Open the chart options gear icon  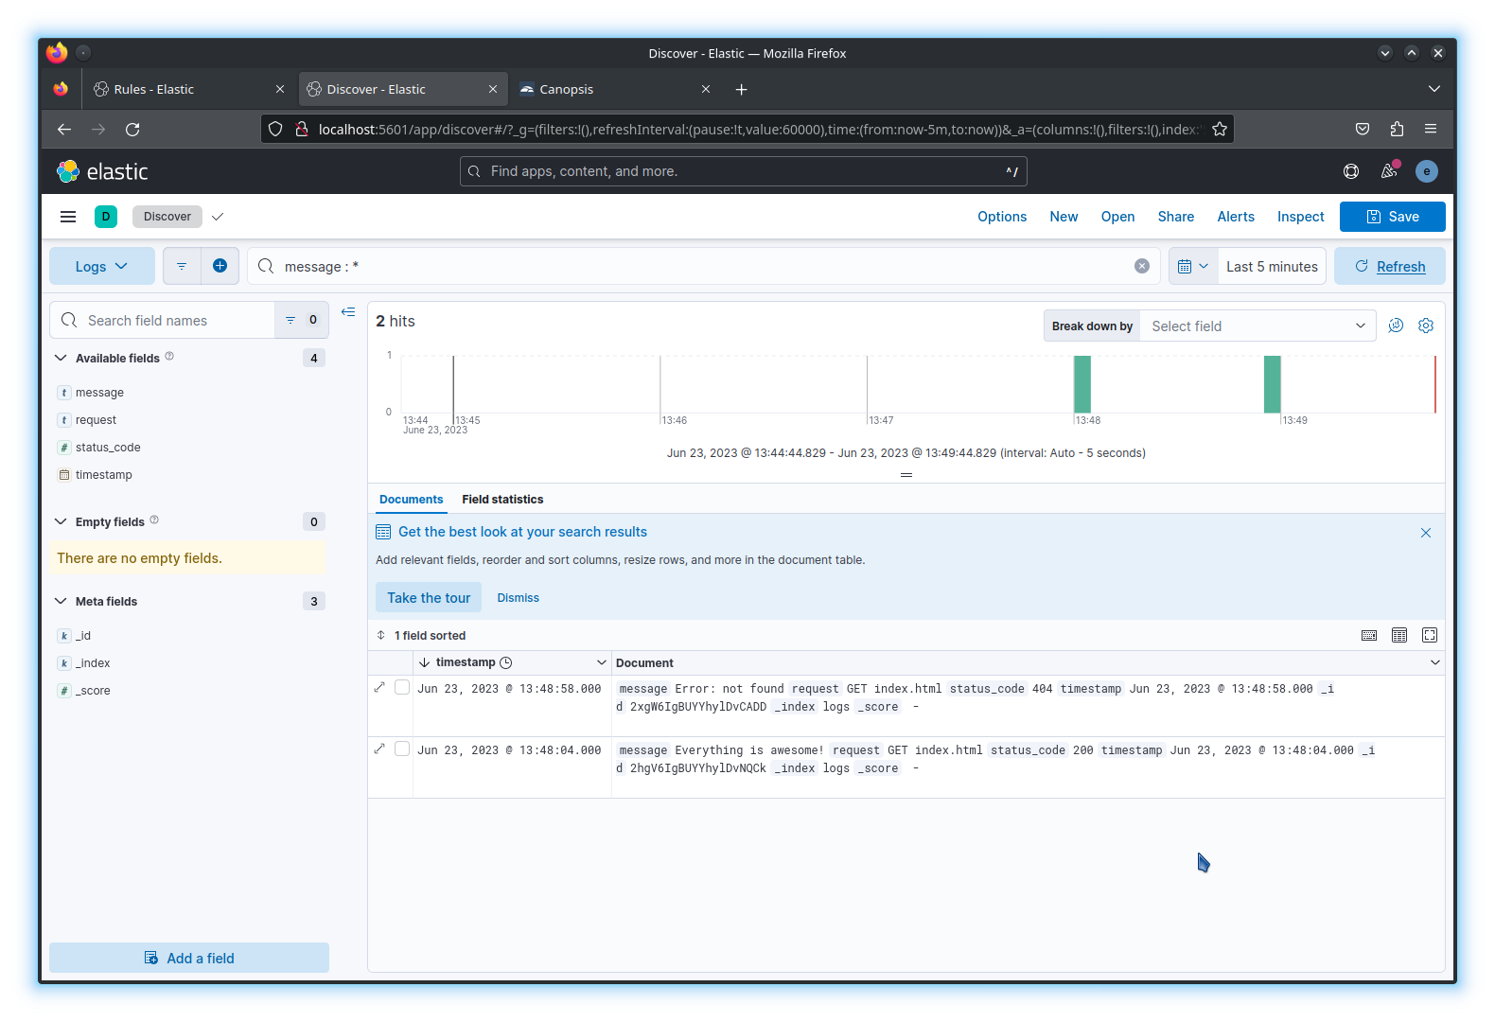click(x=1426, y=326)
